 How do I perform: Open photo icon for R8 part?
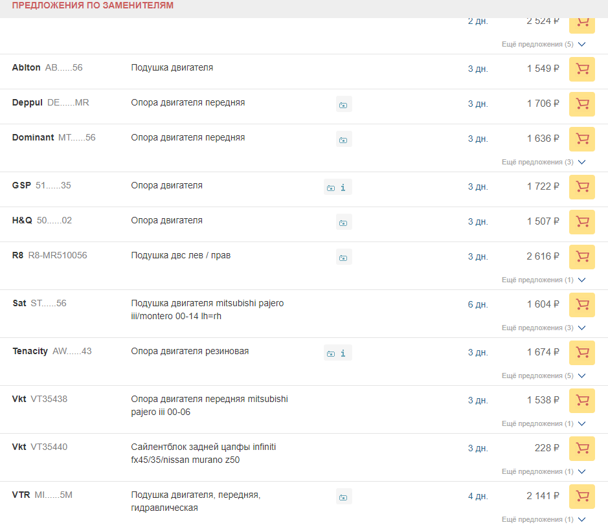point(343,258)
